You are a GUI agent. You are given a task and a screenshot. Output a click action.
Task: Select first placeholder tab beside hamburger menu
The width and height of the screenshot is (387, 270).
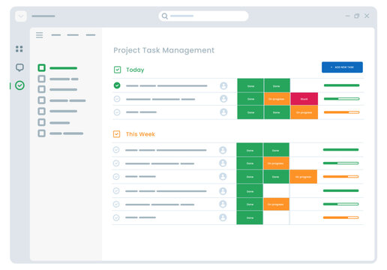coord(56,35)
